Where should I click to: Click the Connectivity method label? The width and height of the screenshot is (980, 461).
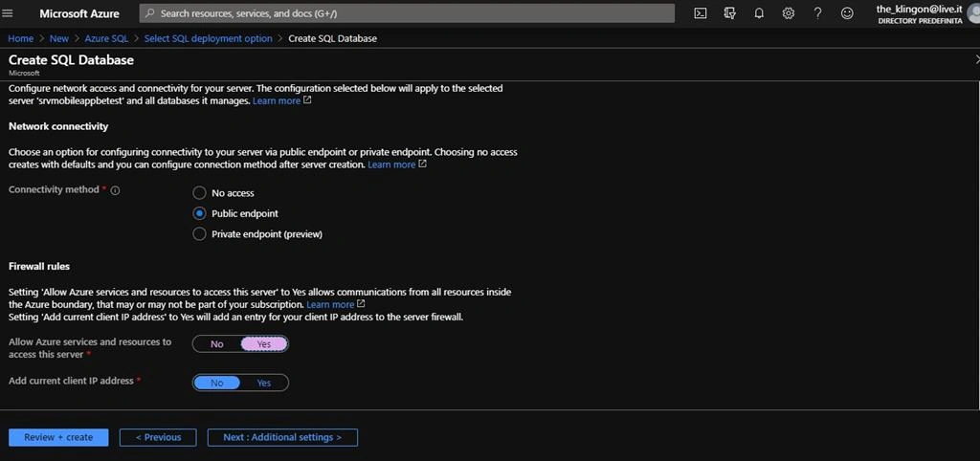coord(54,189)
